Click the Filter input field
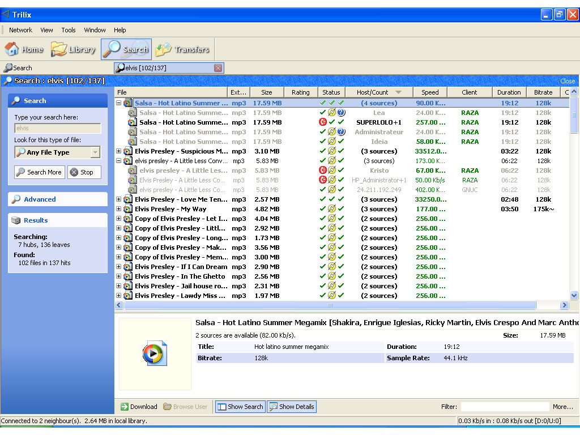 (x=505, y=407)
